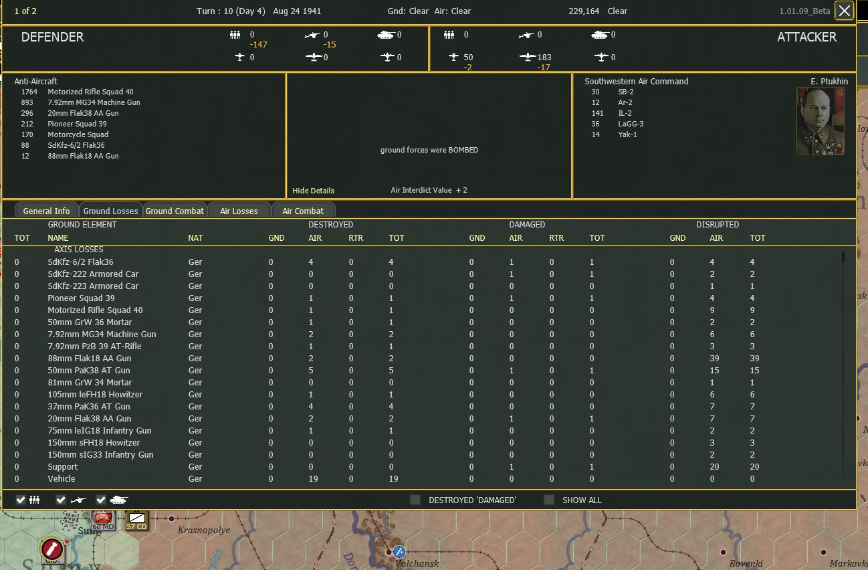Click the defender's single-engine fighter plane icon

[241, 58]
